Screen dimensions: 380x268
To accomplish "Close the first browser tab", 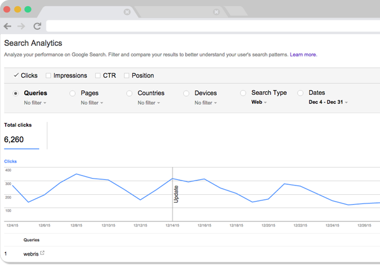I will (x=127, y=11).
